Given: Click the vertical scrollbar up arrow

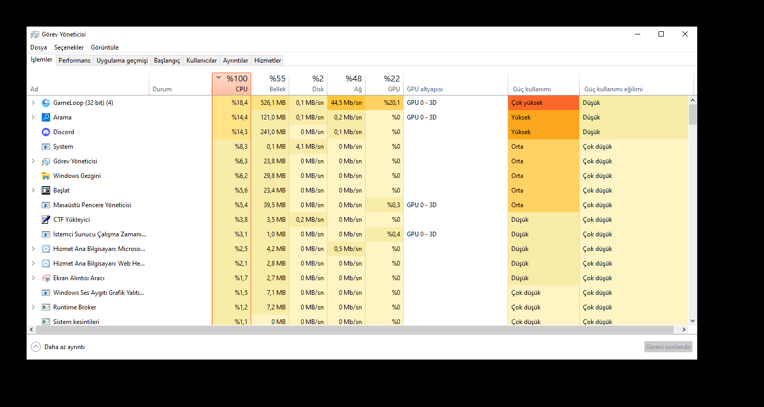Looking at the screenshot, I should pyautogui.click(x=692, y=100).
